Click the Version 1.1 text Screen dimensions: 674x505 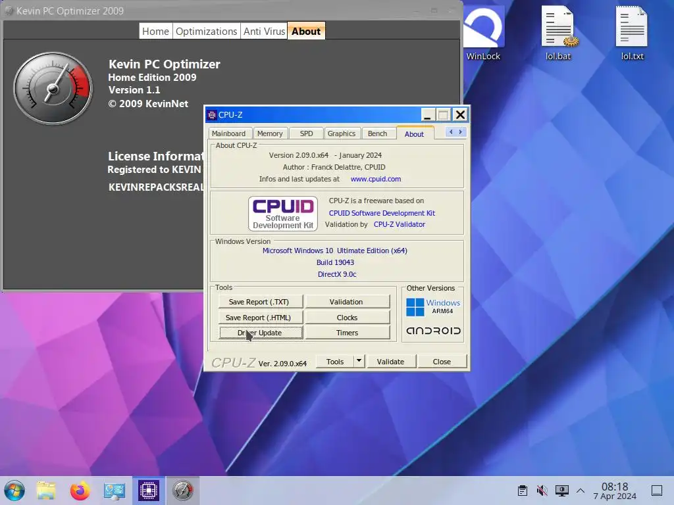[x=134, y=90]
